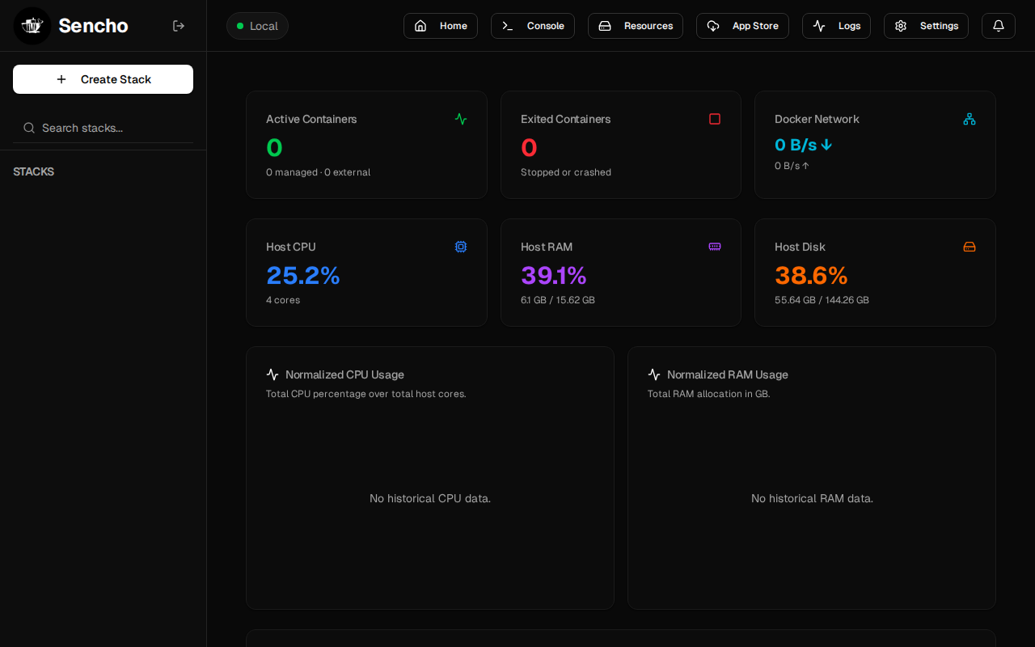This screenshot has width=1035, height=647.
Task: View the Logs tab
Action: 836,26
